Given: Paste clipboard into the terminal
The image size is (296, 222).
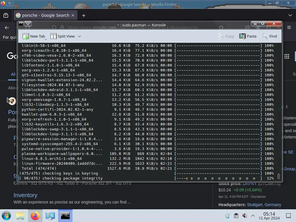Looking at the screenshot, I should 248,36.
